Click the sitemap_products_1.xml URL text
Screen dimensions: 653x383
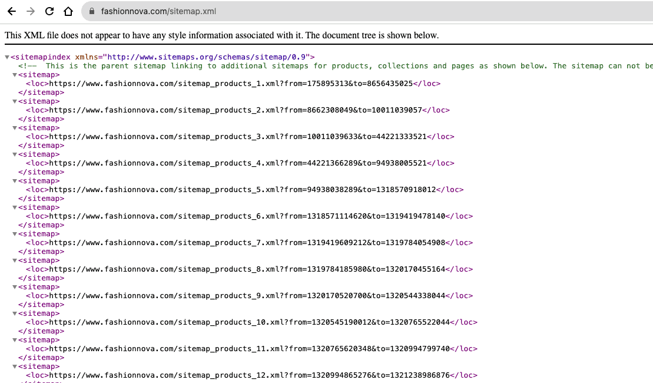pyautogui.click(x=231, y=84)
